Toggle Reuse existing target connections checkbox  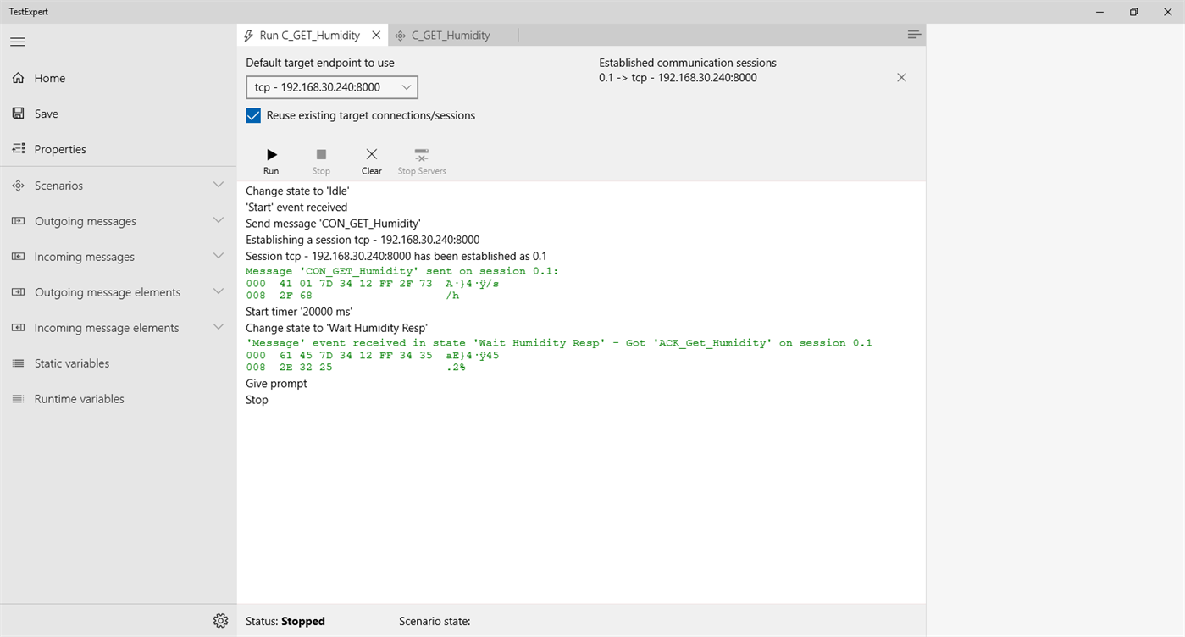click(253, 115)
